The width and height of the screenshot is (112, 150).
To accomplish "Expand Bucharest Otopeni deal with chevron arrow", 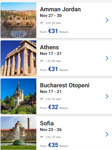I will coord(107,96).
